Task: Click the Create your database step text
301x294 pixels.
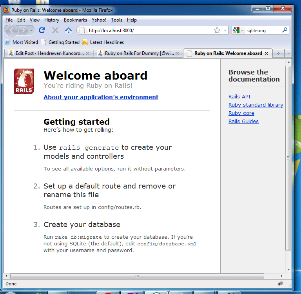Action: (82, 224)
